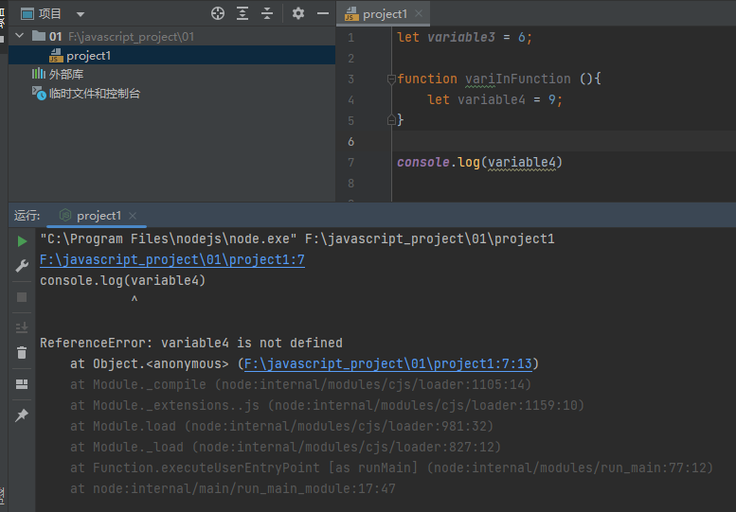736x512 pixels.
Task: Click the let variable4 = 9 line
Action: click(494, 99)
